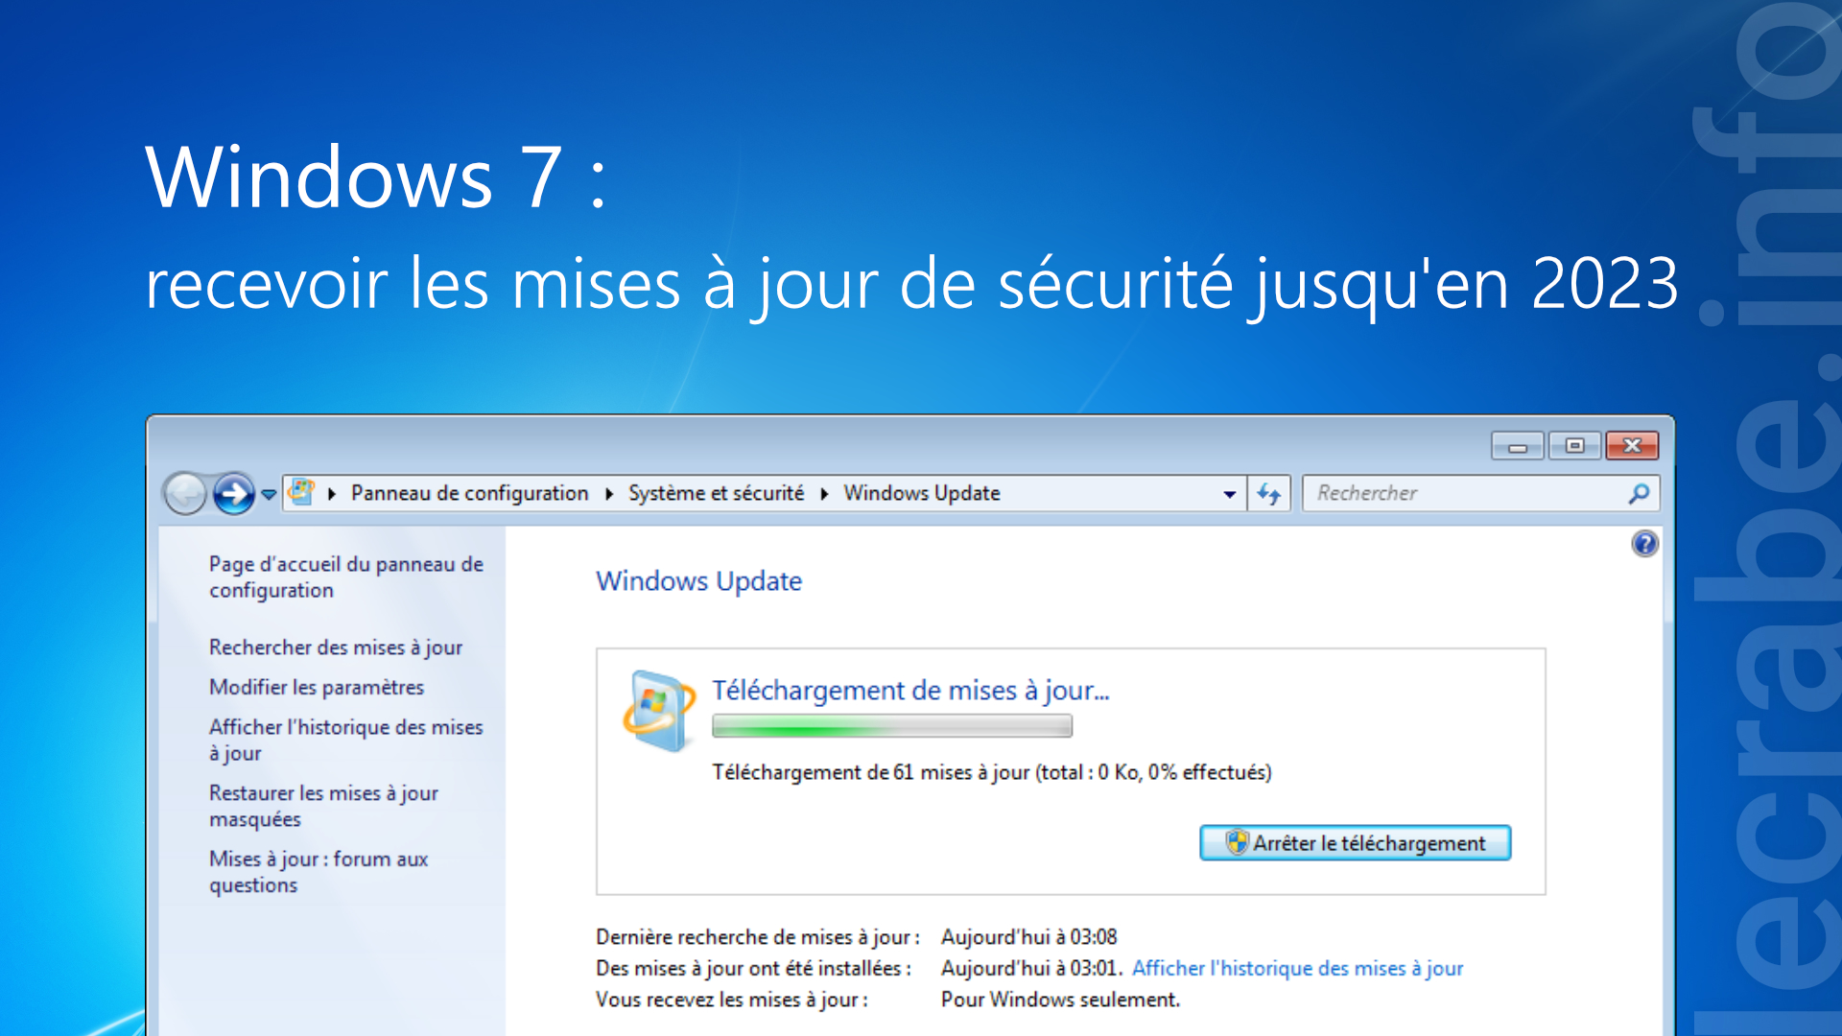Screen dimensions: 1842x1036
Task: Click the Windows Update shield globe icon
Action: (659, 711)
